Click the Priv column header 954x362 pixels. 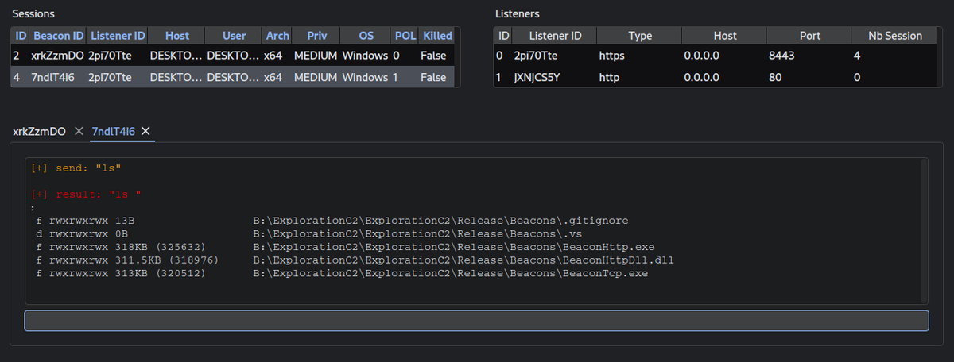coord(316,36)
